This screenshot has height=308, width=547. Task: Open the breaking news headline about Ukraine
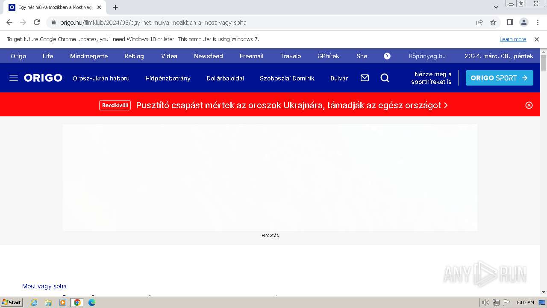(x=292, y=105)
